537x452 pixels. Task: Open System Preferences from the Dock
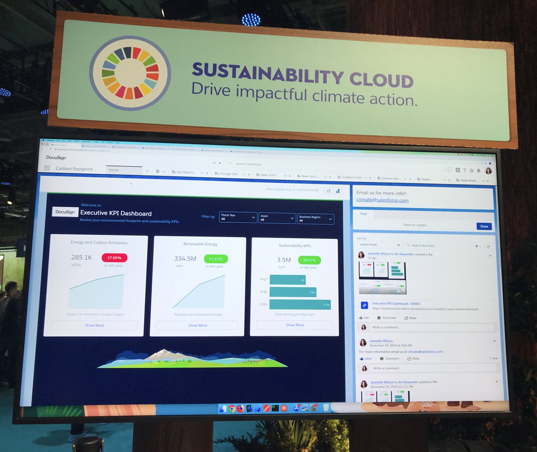(314, 407)
